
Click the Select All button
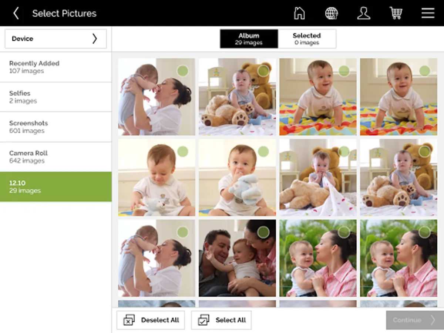221,320
